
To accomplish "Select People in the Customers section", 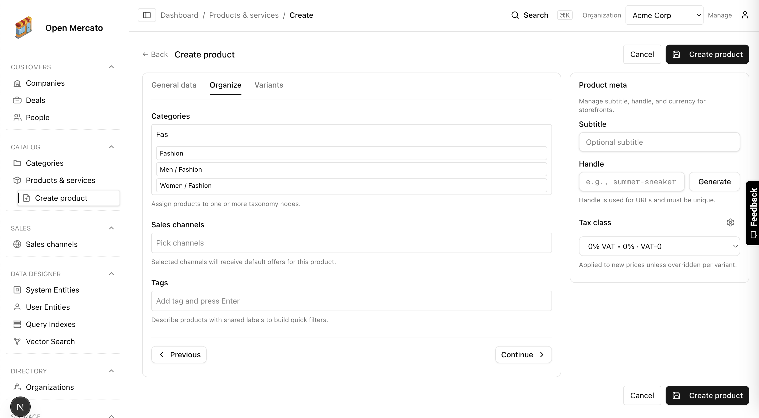I will point(38,117).
